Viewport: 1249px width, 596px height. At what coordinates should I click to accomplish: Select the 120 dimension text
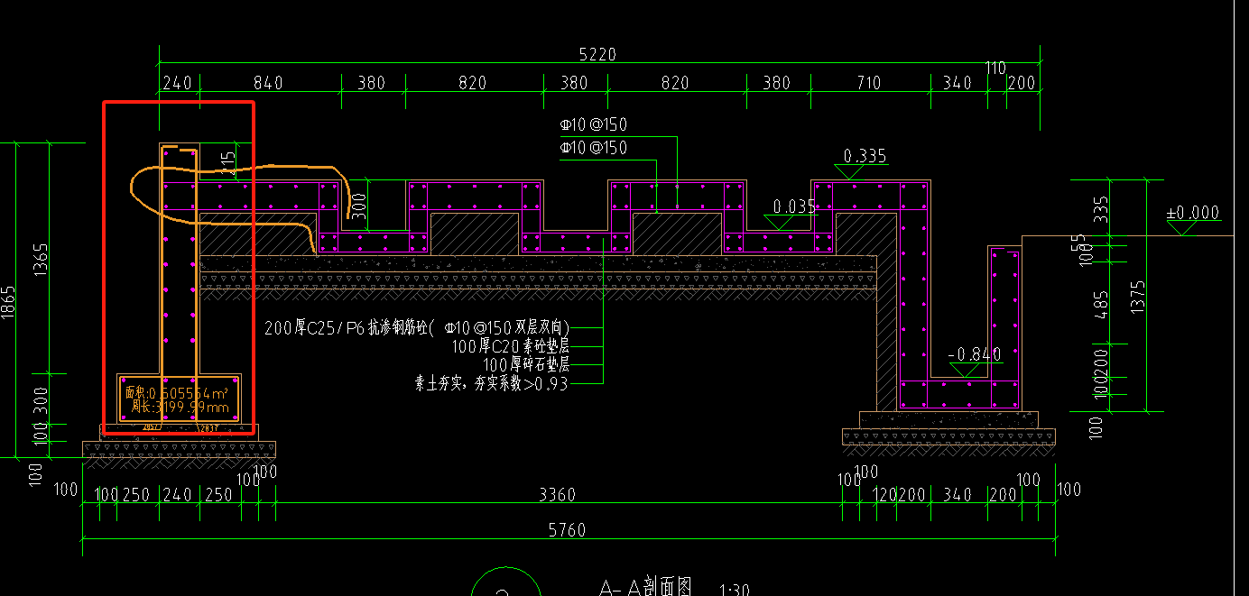(884, 495)
